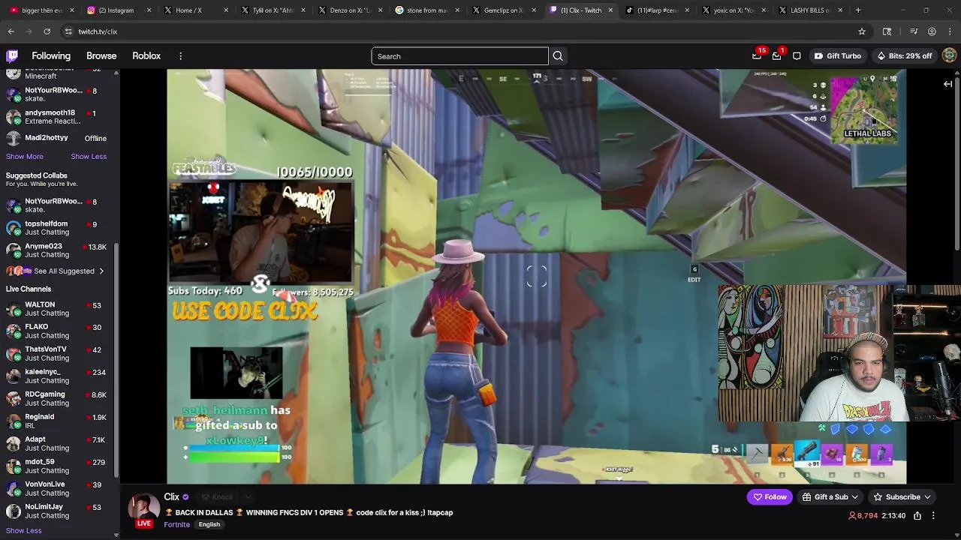Screen dimensions: 961x540
Task: Open notifications inbox icon
Action: [x=776, y=56]
